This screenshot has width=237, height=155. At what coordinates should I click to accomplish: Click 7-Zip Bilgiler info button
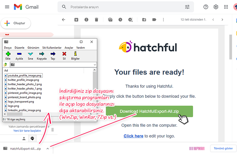pyautogui.click(x=76, y=56)
